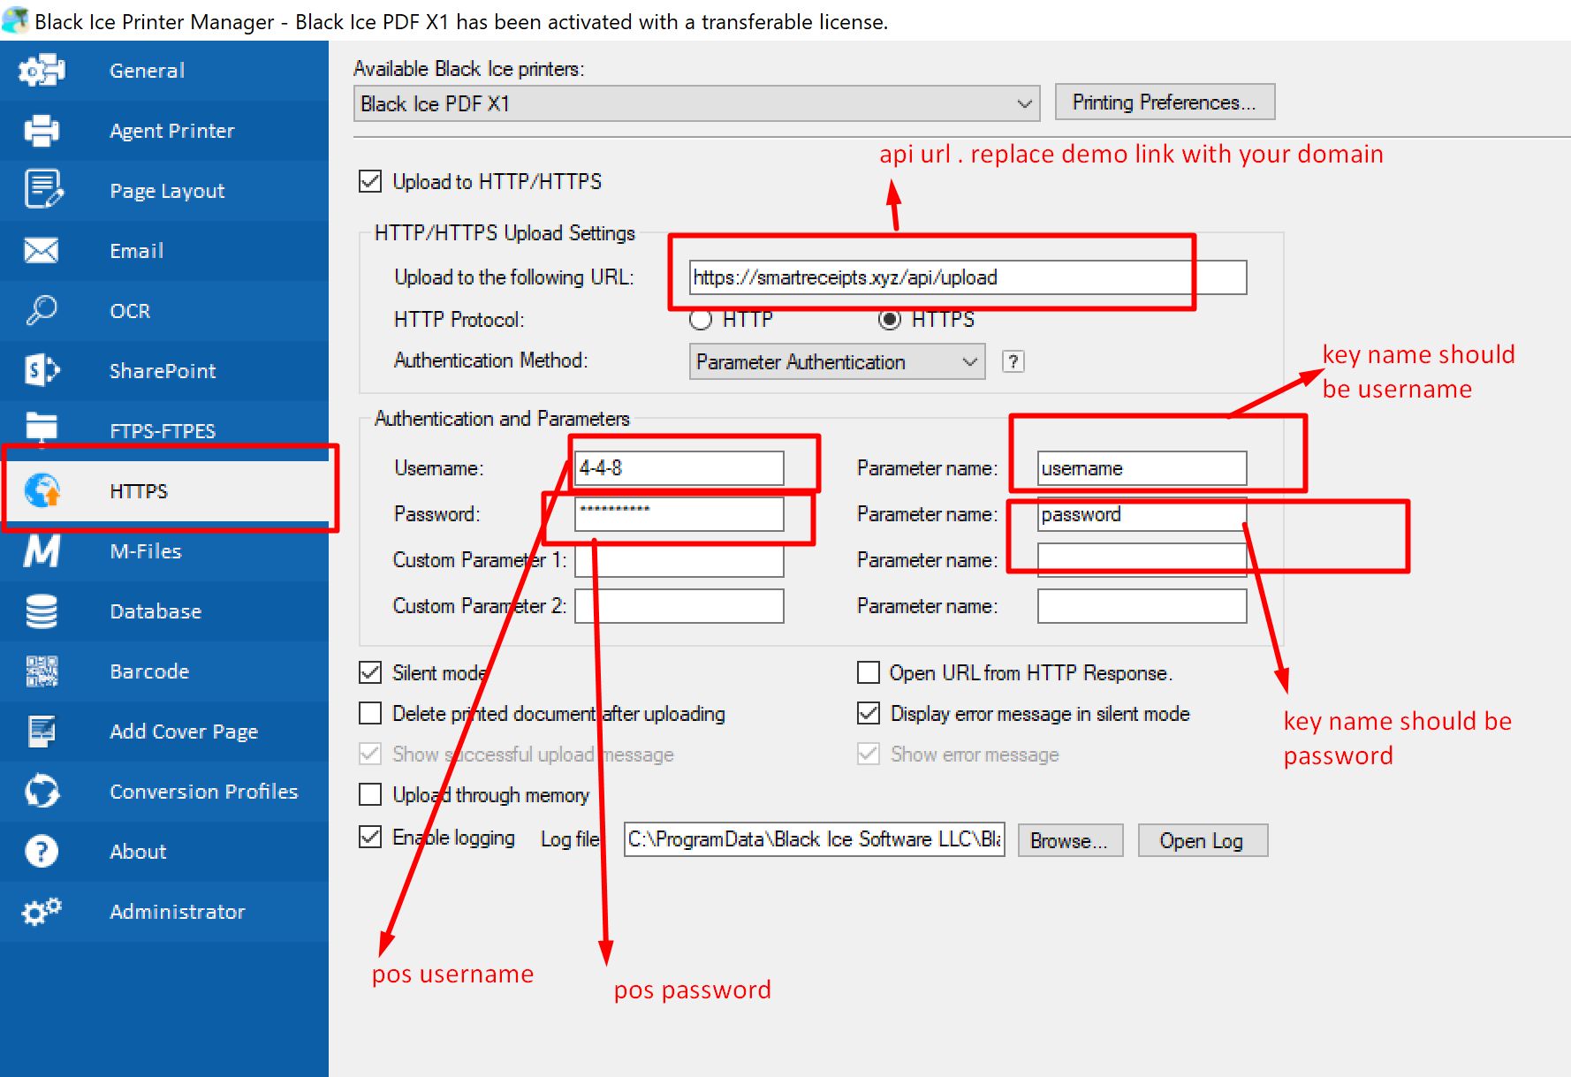Click the Password input field
This screenshot has width=1571, height=1077.
coord(679,514)
